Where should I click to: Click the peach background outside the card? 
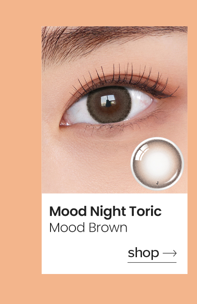pyautogui.click(x=20, y=152)
